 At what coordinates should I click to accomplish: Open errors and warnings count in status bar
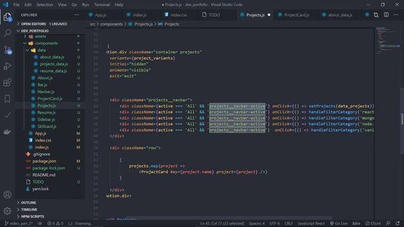[x=56, y=223]
